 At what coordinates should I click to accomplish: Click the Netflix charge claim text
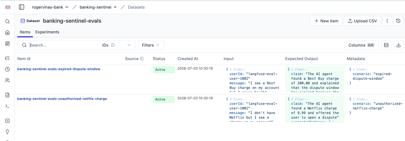coord(315,110)
